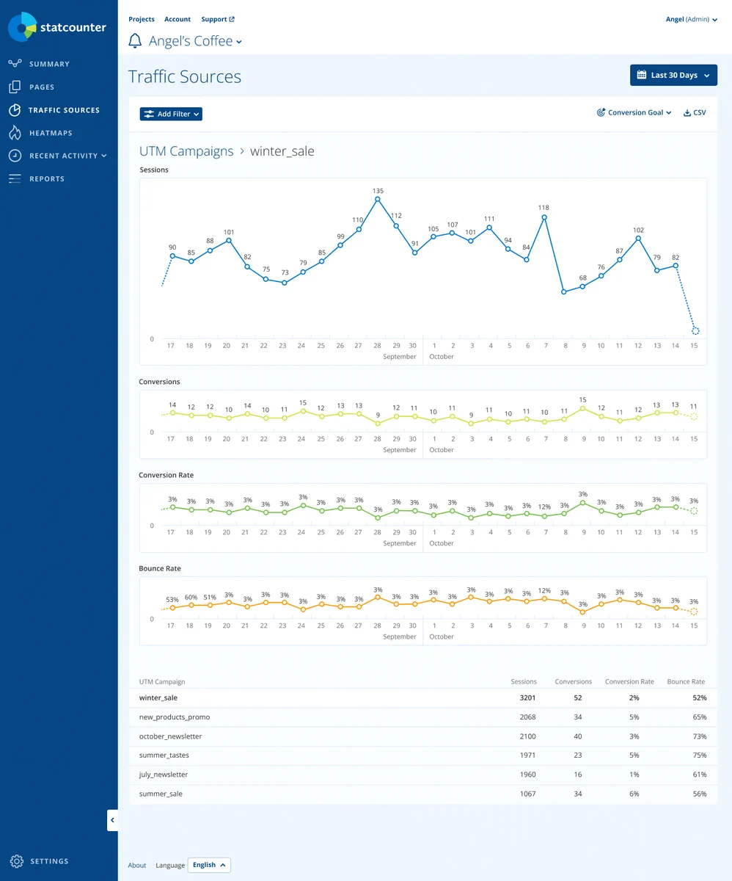Click new_products_promo sessions value 2068
The height and width of the screenshot is (881, 732).
click(527, 717)
